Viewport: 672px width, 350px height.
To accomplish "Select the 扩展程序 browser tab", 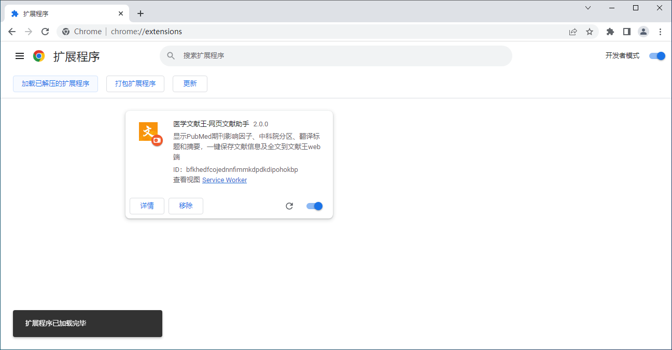I will coord(62,13).
